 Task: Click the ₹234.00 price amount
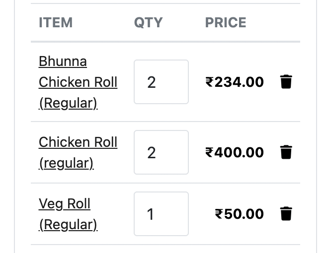[235, 82]
